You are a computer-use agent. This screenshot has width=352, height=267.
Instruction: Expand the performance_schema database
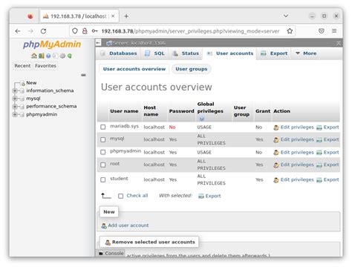(15, 107)
